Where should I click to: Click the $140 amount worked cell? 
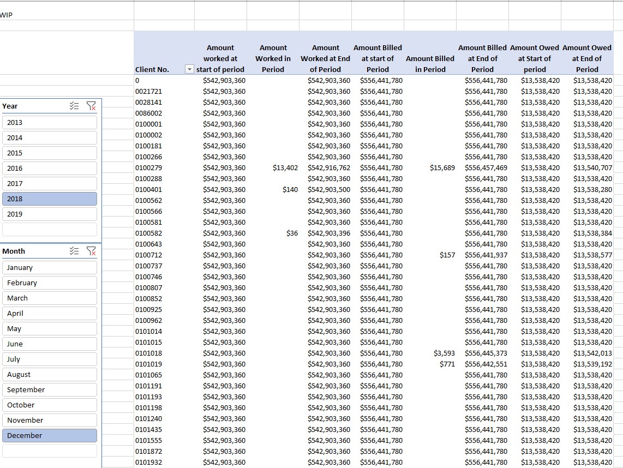tap(273, 189)
